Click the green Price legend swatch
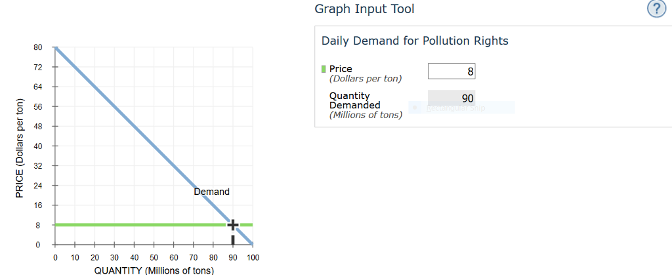The height and width of the screenshot is (275, 672). click(324, 69)
